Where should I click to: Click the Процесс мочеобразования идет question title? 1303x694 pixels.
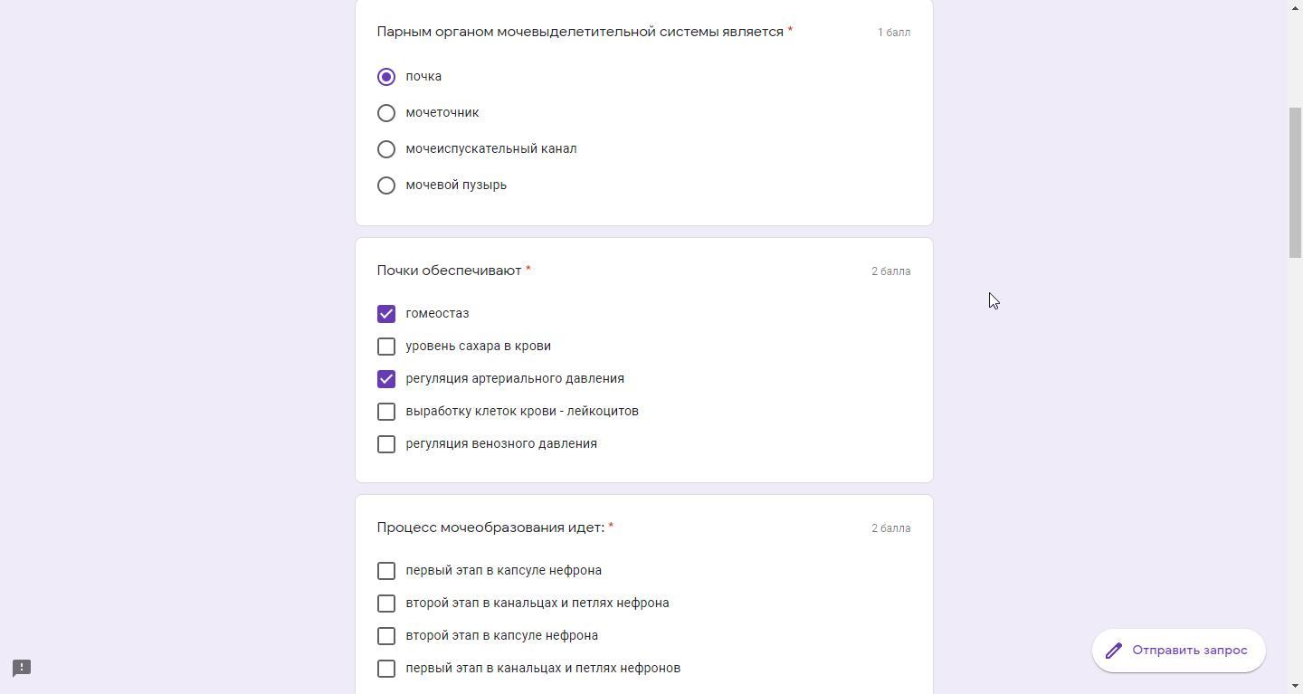pyautogui.click(x=490, y=528)
